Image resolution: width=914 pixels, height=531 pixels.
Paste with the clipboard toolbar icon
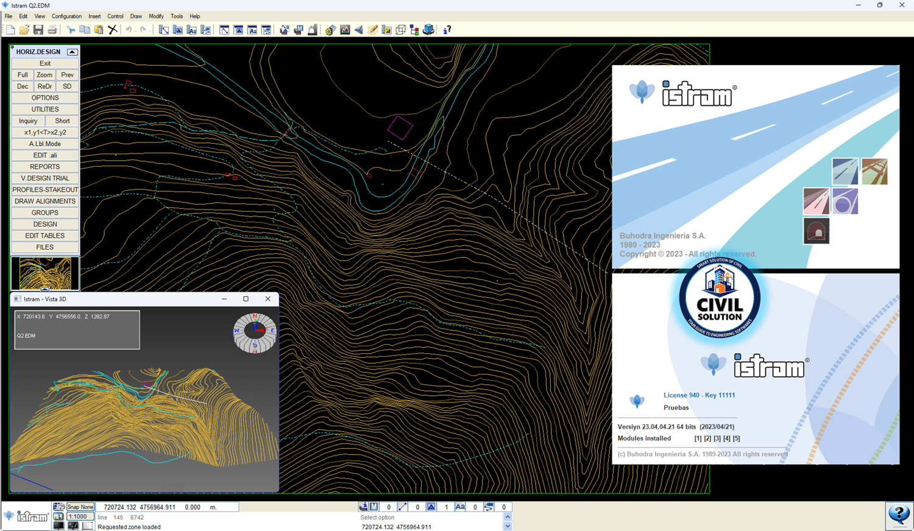[99, 30]
